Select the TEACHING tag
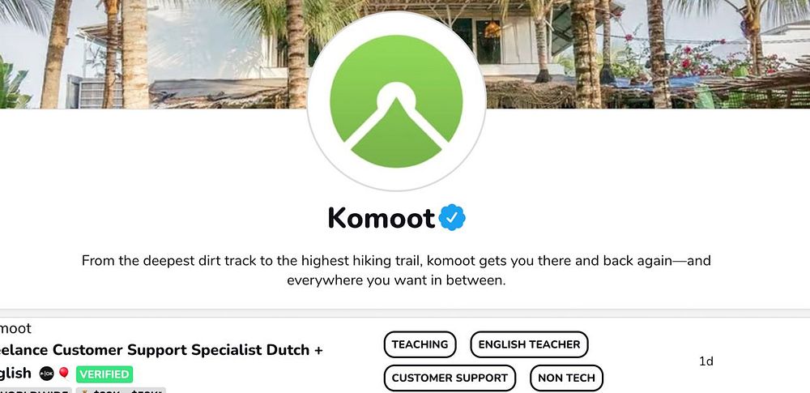810x393 pixels. (420, 344)
